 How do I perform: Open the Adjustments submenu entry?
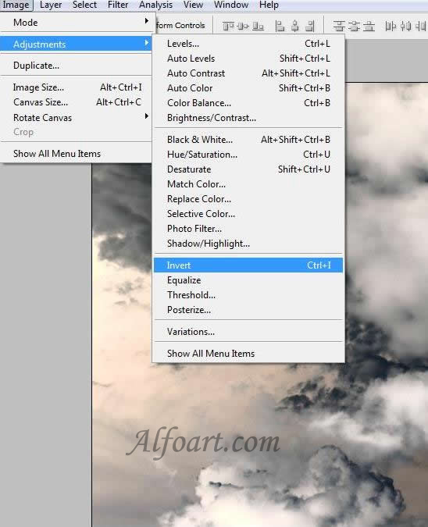pos(76,44)
